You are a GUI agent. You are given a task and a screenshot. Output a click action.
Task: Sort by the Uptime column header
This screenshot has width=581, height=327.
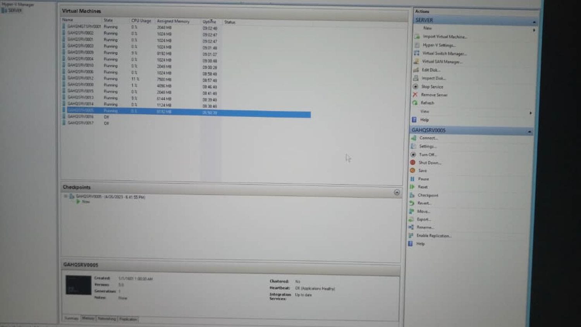coord(209,22)
